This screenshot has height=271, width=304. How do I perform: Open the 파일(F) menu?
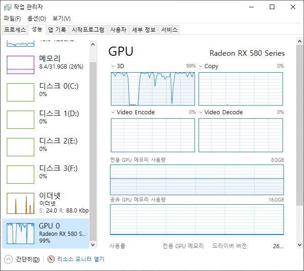[x=12, y=19]
